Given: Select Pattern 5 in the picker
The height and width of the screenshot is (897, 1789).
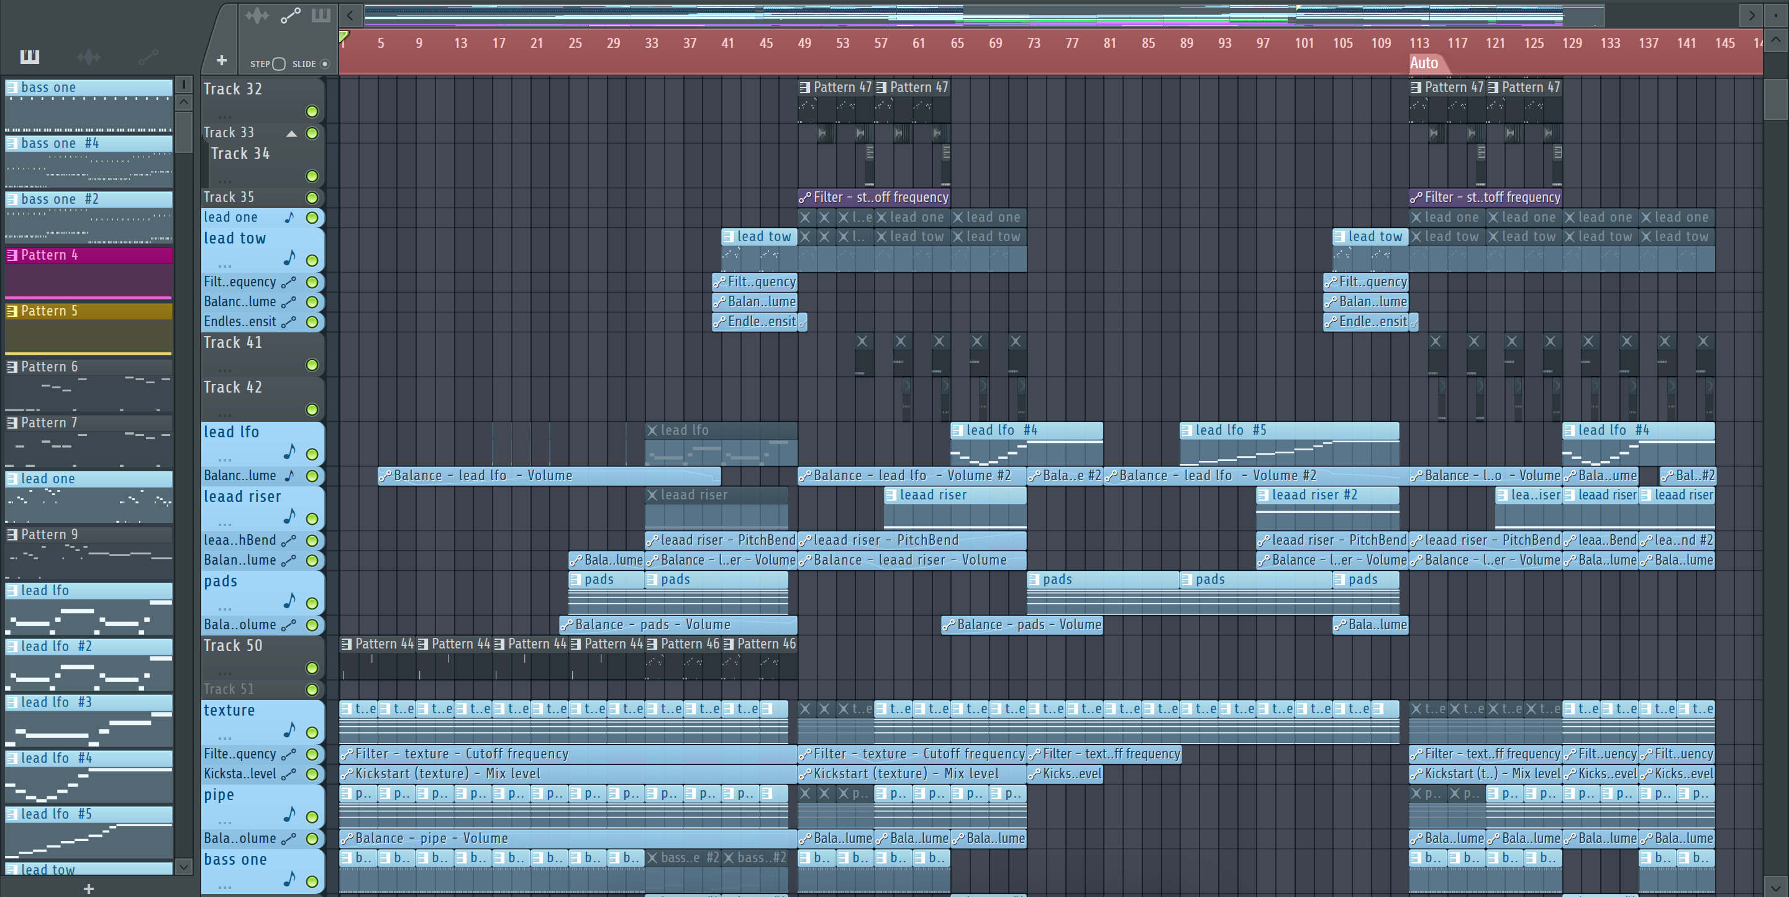Looking at the screenshot, I should click(x=89, y=329).
